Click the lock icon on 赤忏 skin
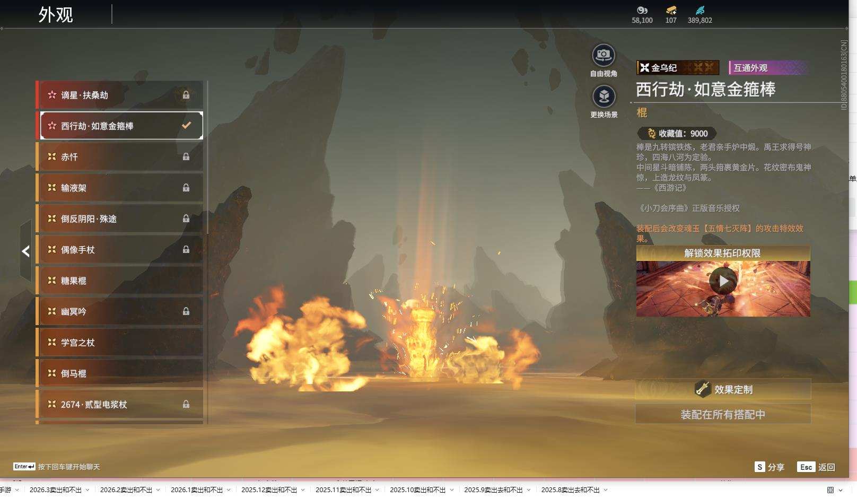 coord(186,157)
